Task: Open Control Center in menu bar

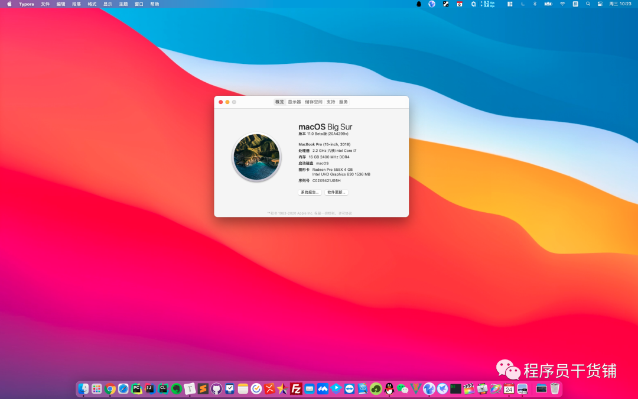Action: 600,4
